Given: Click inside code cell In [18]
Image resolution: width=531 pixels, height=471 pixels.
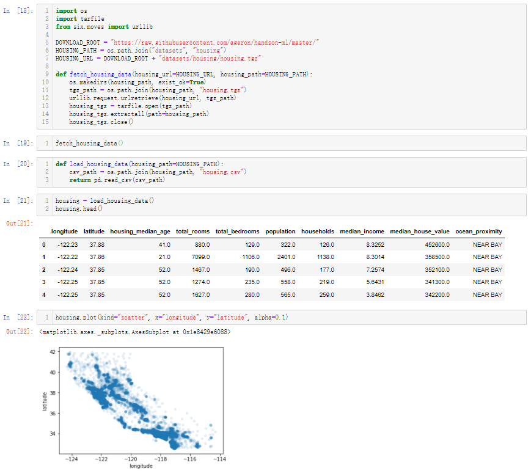Looking at the screenshot, I should click(x=282, y=67).
